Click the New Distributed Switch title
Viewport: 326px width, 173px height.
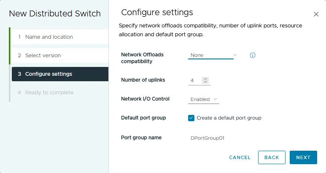click(x=55, y=14)
